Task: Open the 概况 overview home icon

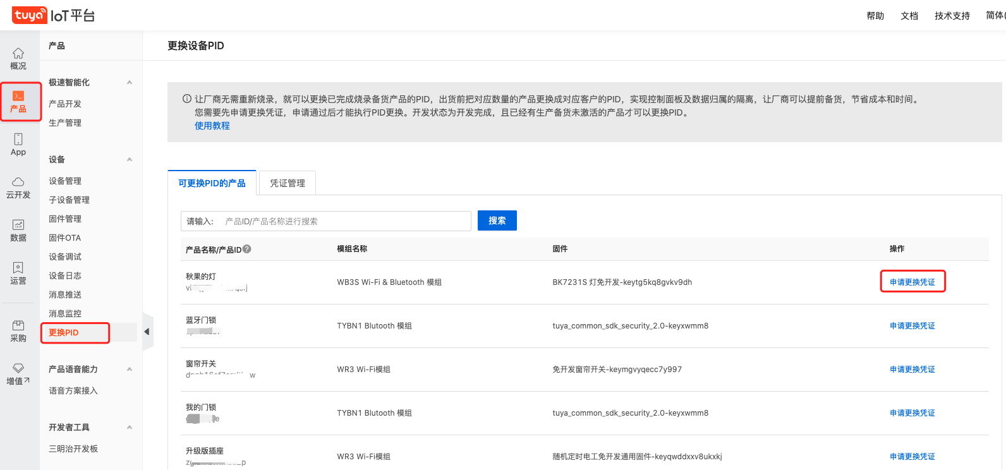Action: point(18,54)
